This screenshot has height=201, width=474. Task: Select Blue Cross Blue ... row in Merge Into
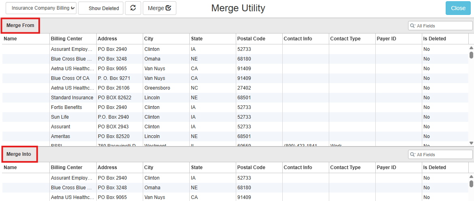(235, 187)
